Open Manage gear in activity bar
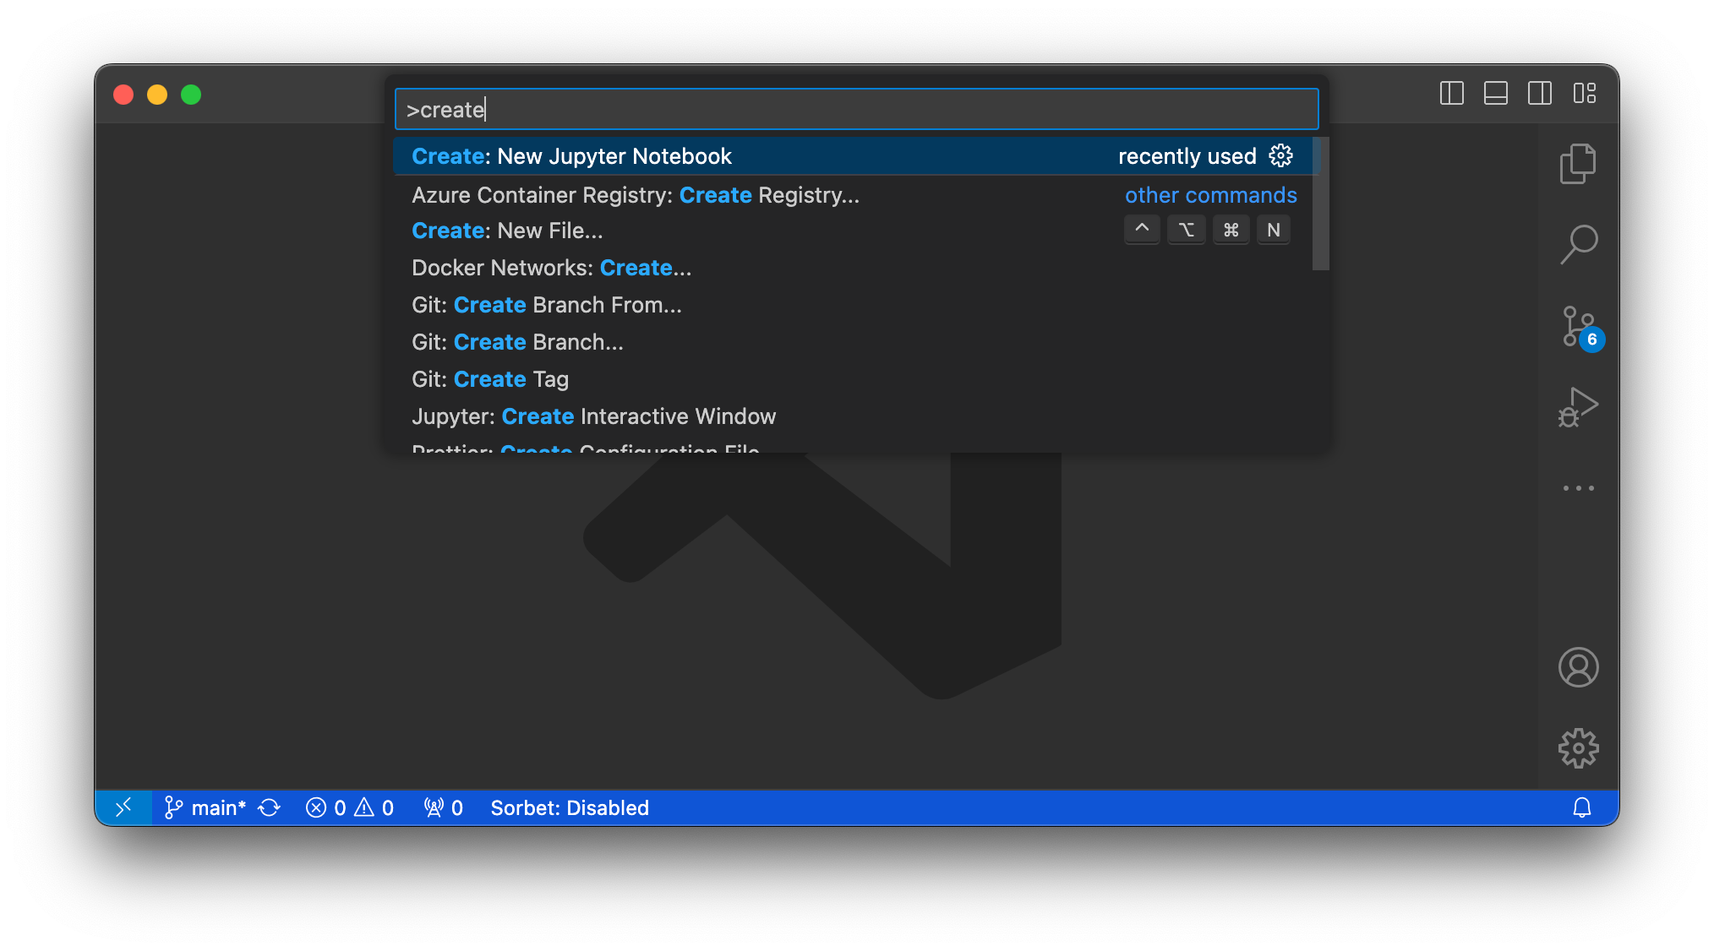 [x=1577, y=748]
